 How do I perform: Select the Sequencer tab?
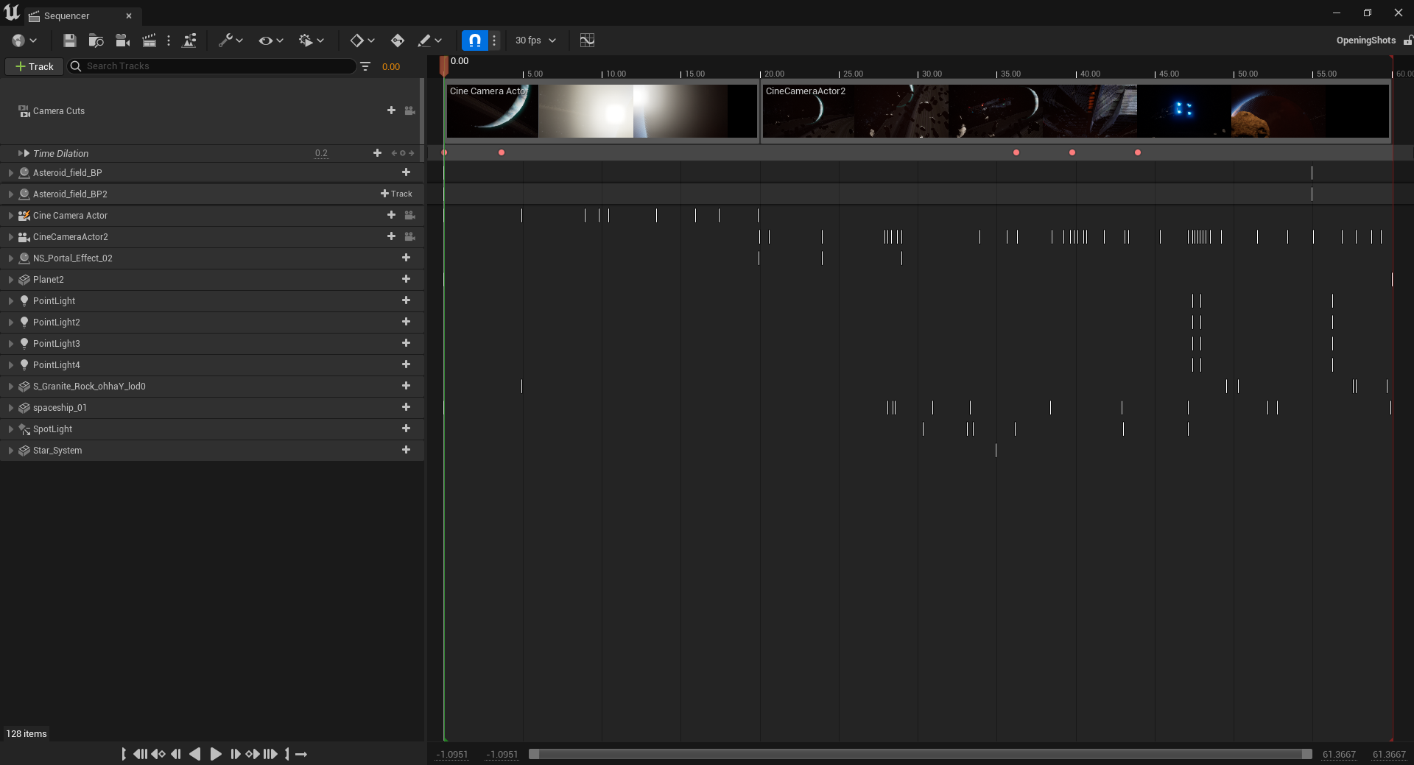click(x=66, y=15)
